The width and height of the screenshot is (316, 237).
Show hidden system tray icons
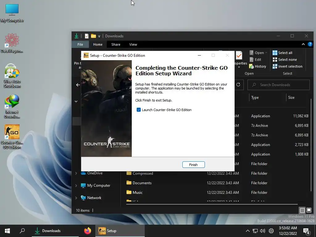(x=248, y=231)
